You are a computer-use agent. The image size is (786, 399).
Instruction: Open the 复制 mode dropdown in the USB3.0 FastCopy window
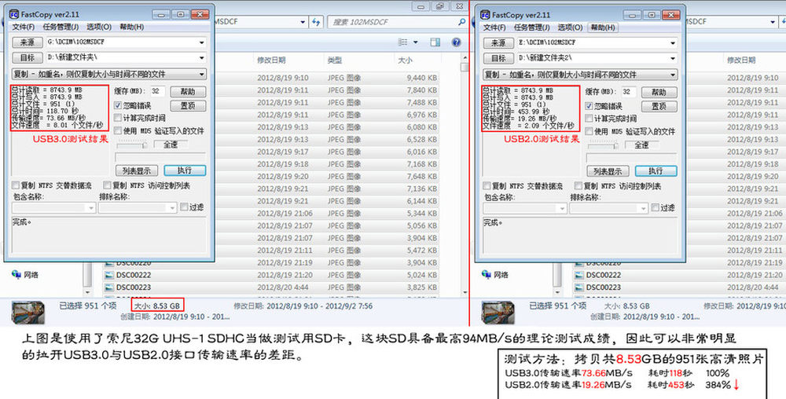pos(201,74)
